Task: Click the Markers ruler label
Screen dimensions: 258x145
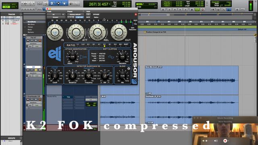Action: coord(31,32)
